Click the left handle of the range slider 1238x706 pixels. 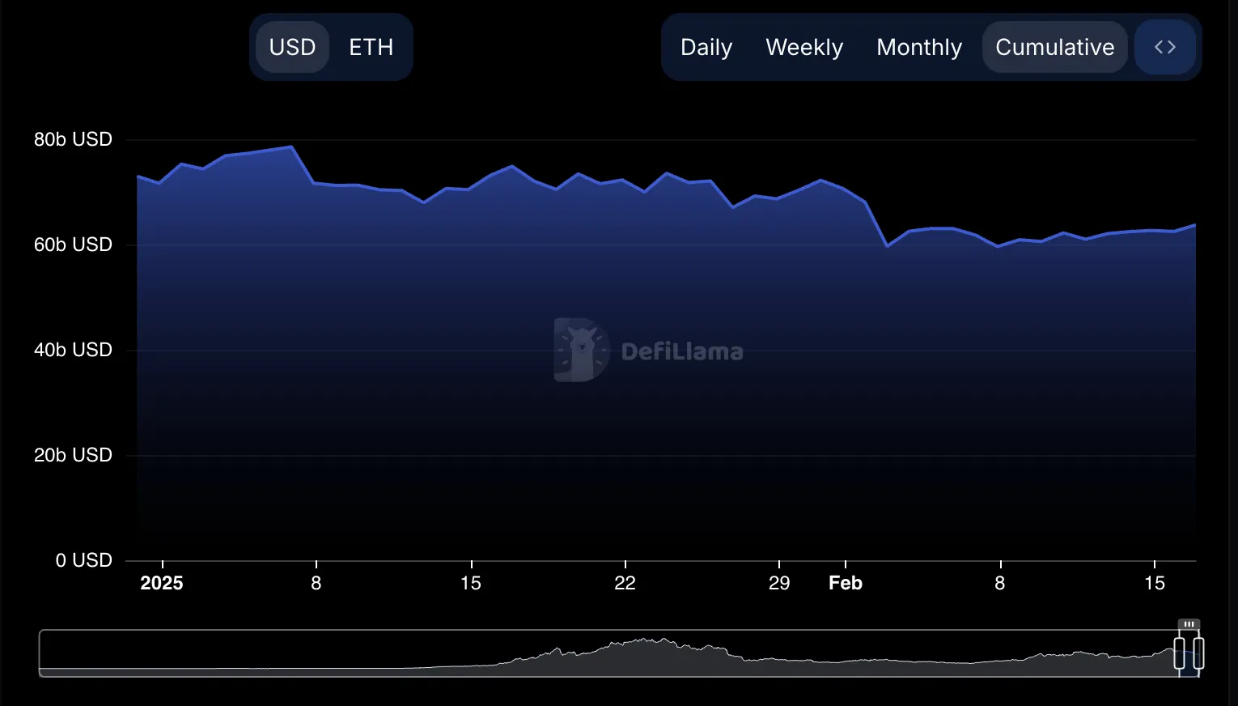1179,653
